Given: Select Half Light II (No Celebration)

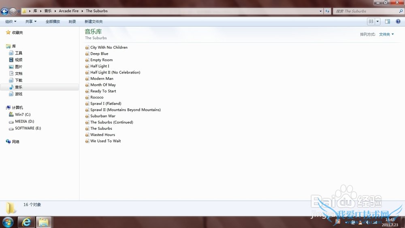Looking at the screenshot, I should point(113,72).
